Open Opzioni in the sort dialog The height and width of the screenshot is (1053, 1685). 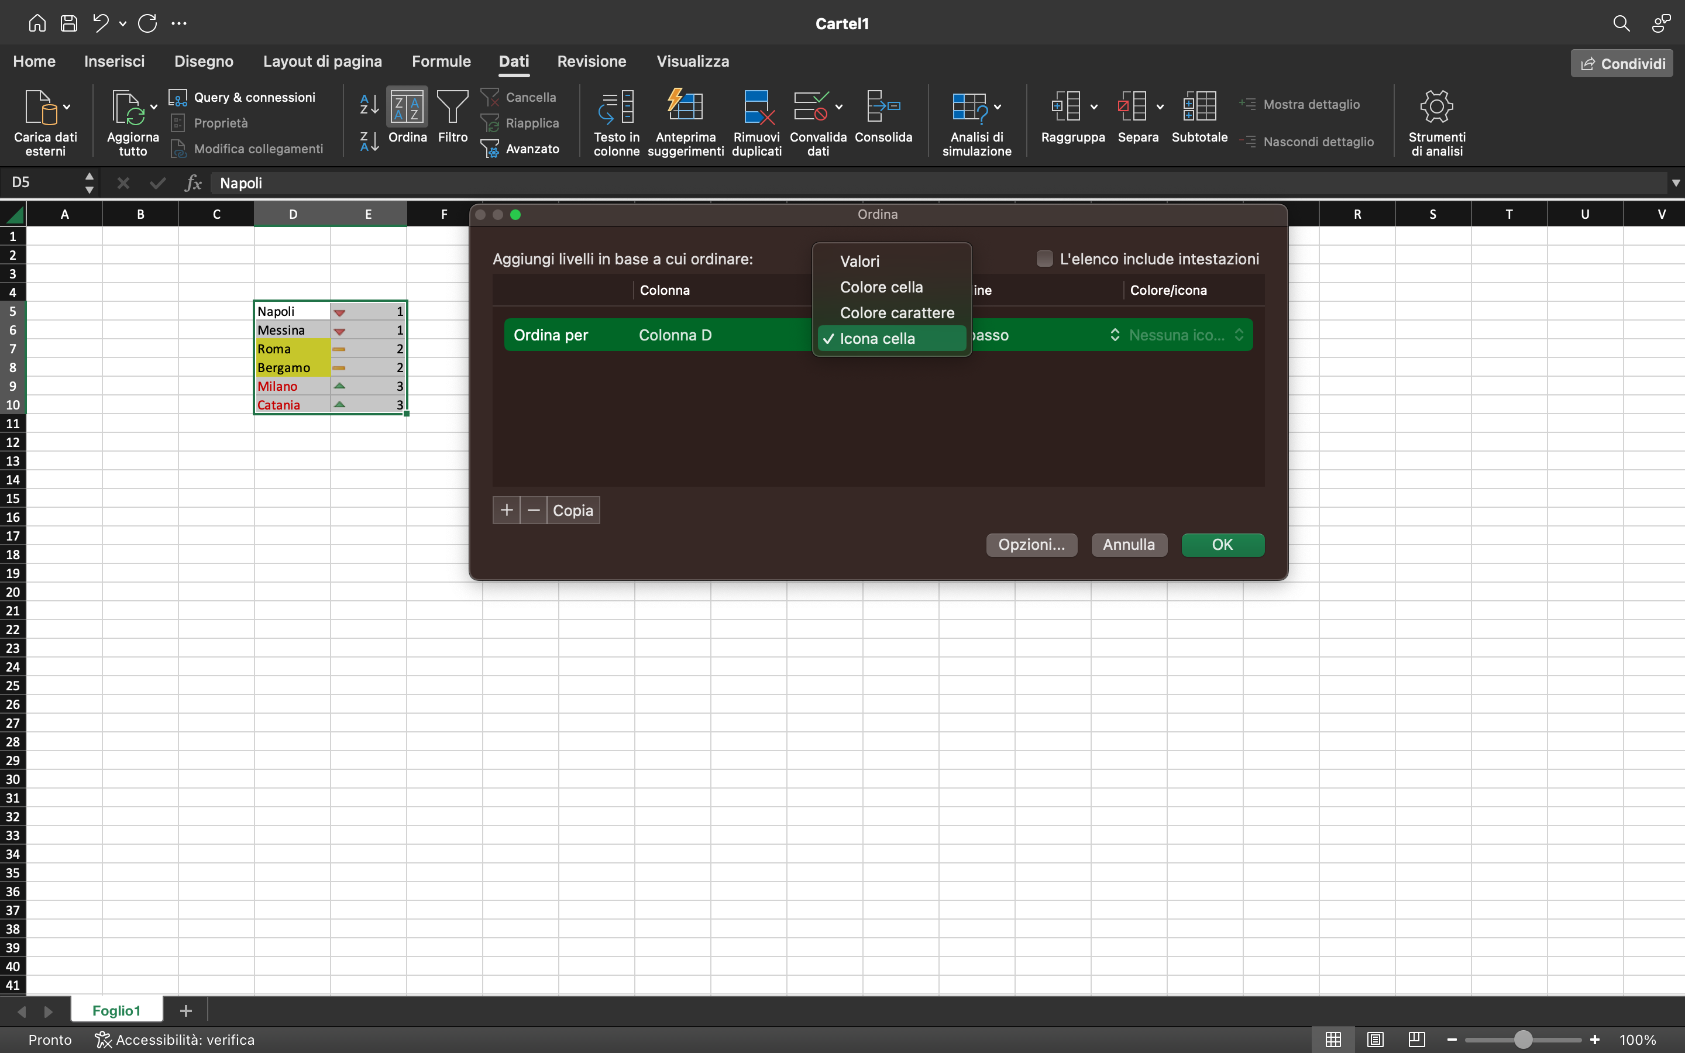(x=1030, y=545)
